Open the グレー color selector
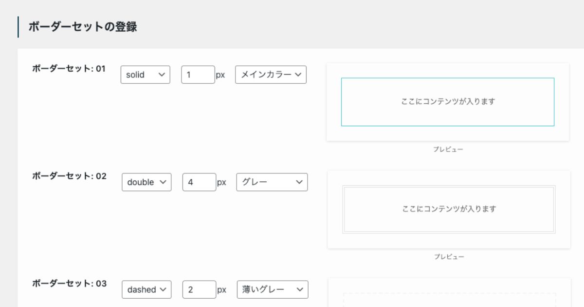The width and height of the screenshot is (584, 307). point(272,182)
